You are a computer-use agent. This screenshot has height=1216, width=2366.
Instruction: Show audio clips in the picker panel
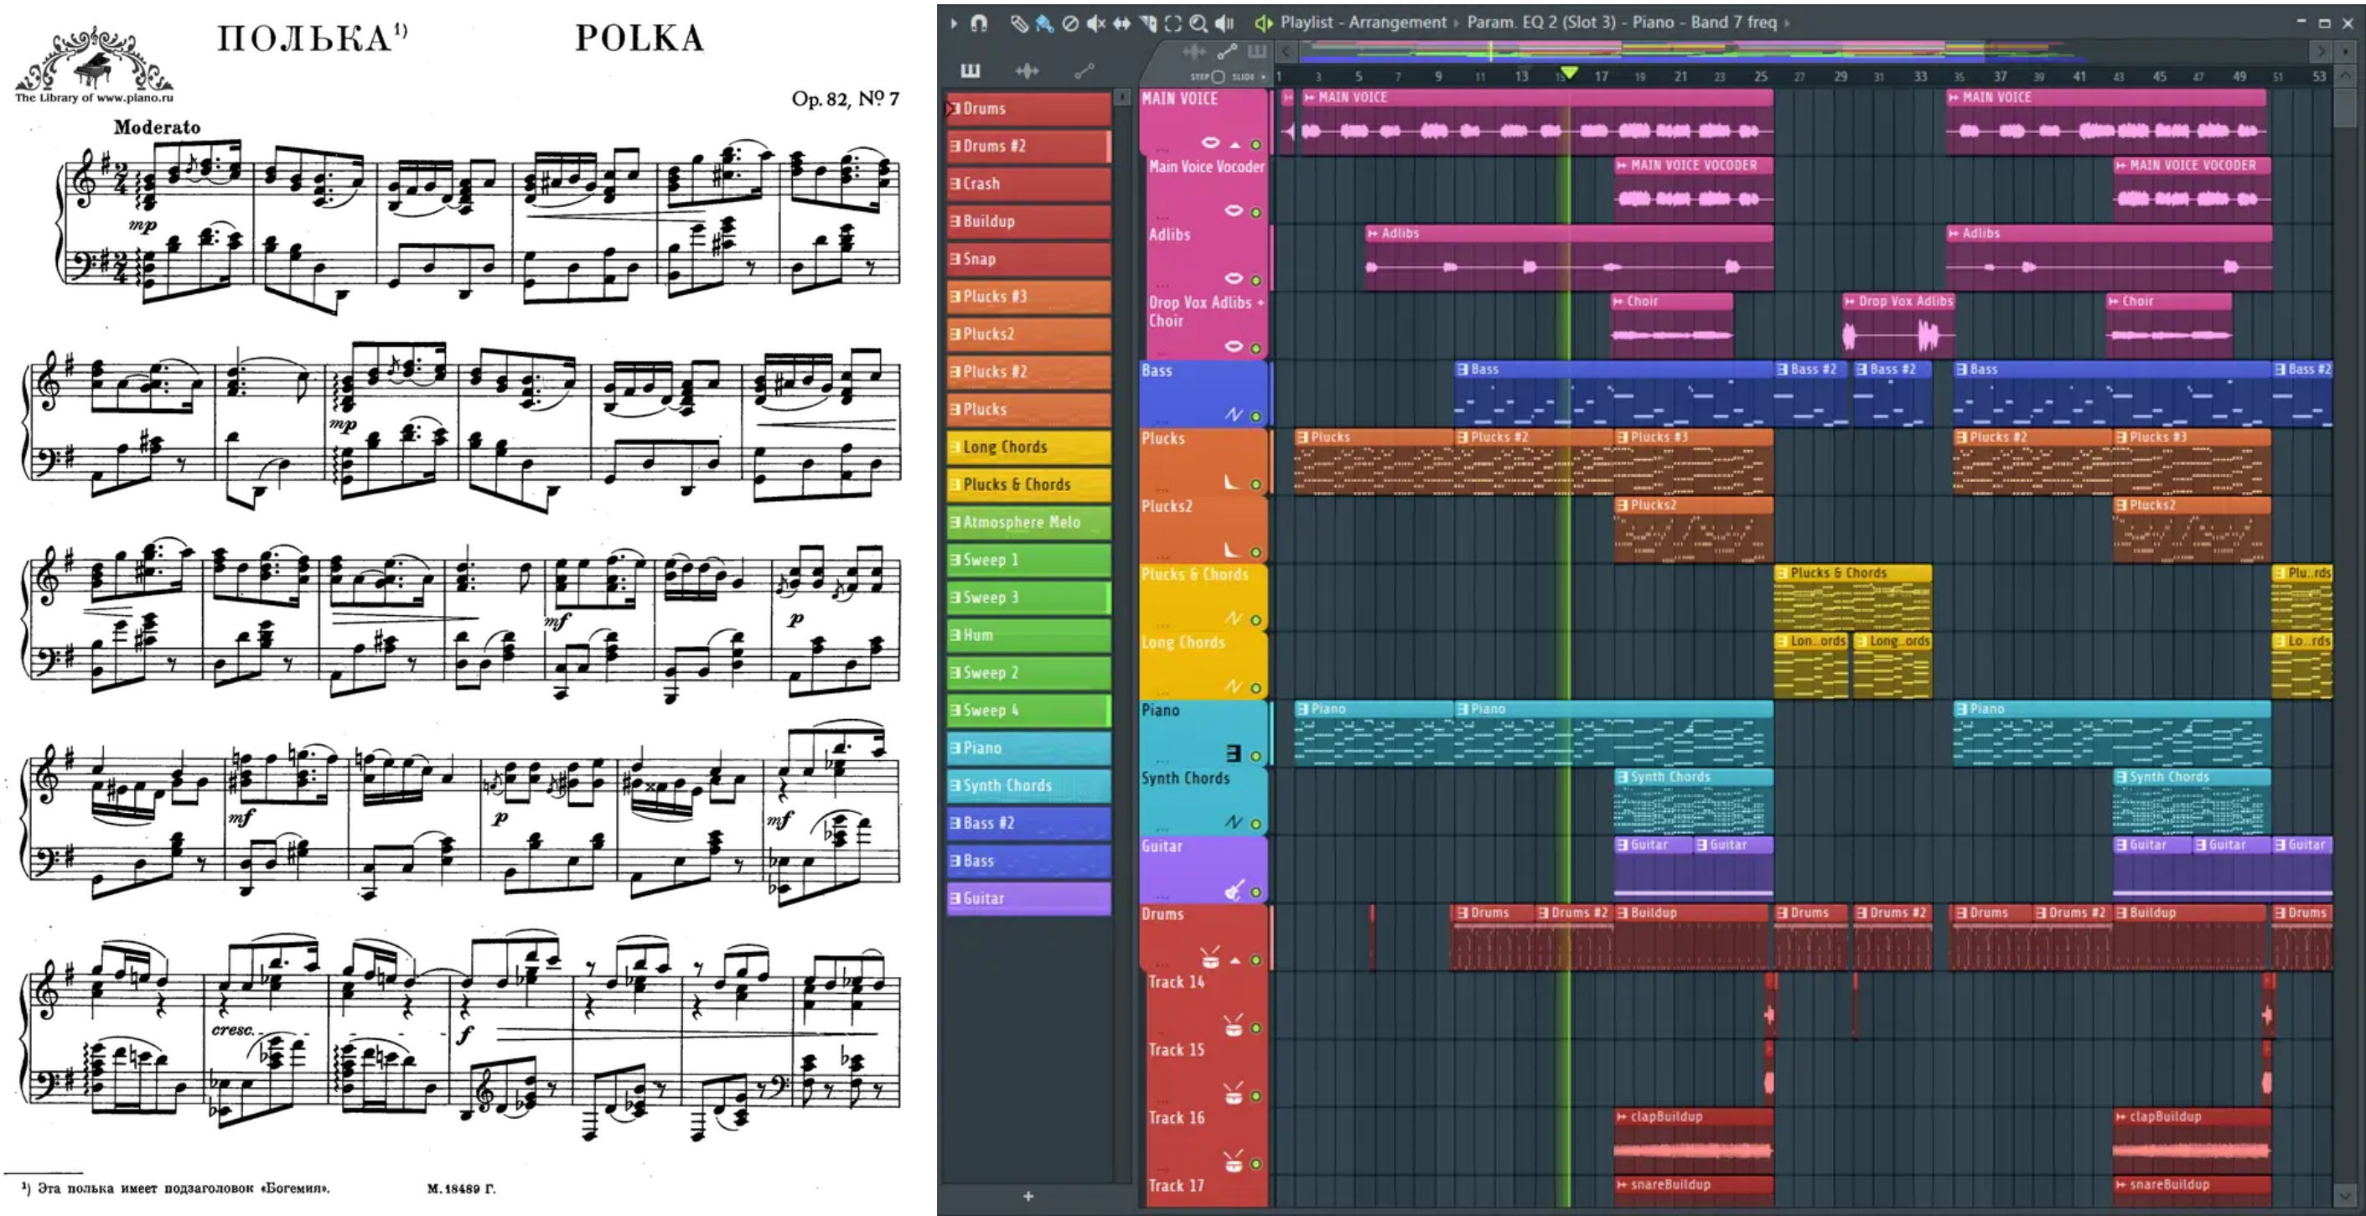[x=1027, y=70]
